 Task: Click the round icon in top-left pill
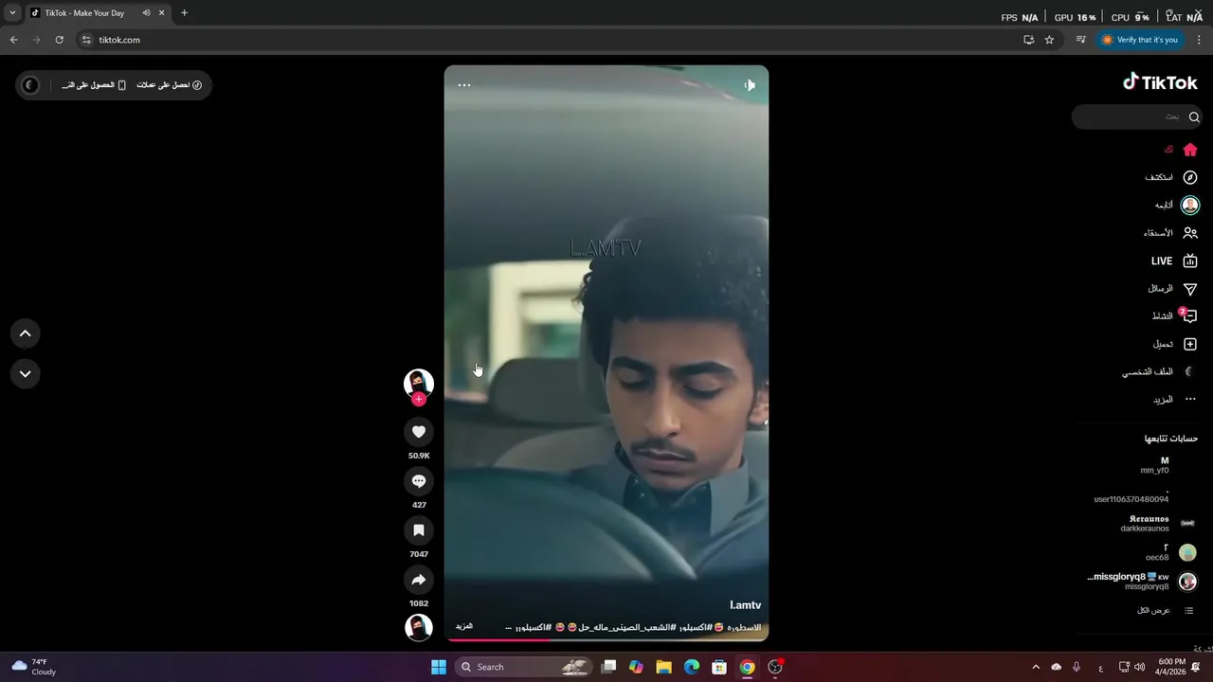coord(30,85)
